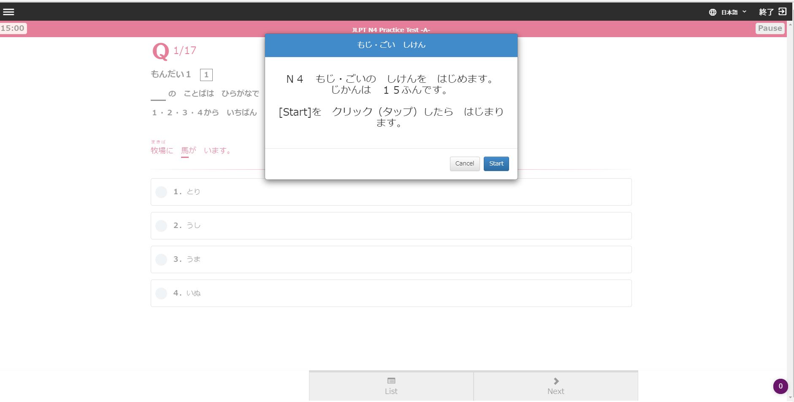Expand the 日本語 language dropdown

coord(734,12)
